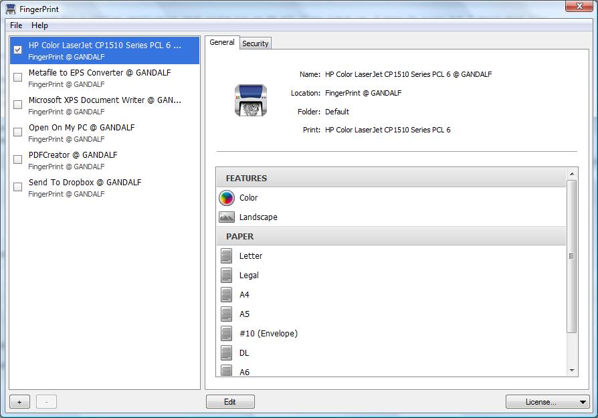Click the Edit button
The width and height of the screenshot is (598, 418).
[230, 402]
